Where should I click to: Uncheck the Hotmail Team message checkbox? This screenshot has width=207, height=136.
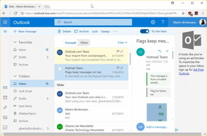tap(60, 69)
